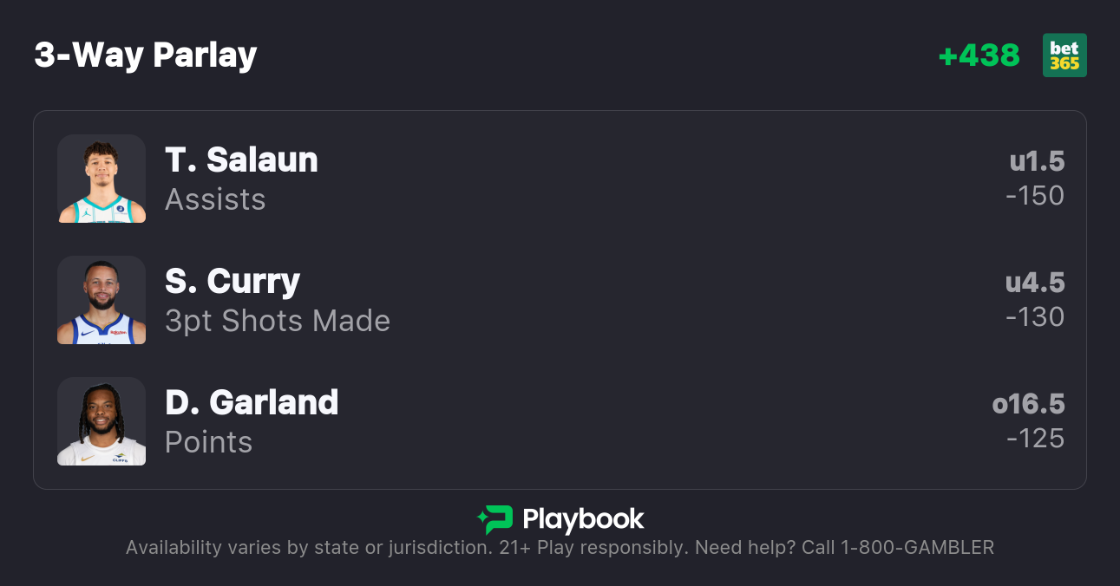The height and width of the screenshot is (586, 1120).
Task: Click S. Curry's player headshot
Action: (102, 300)
